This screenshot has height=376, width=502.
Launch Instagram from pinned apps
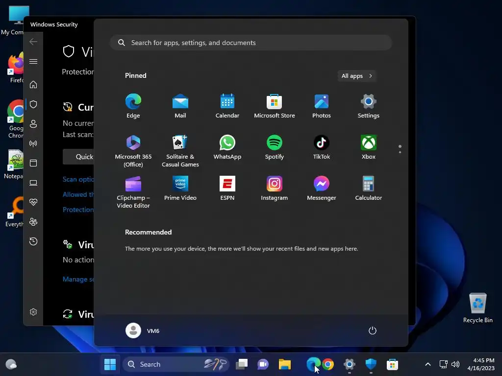click(275, 188)
